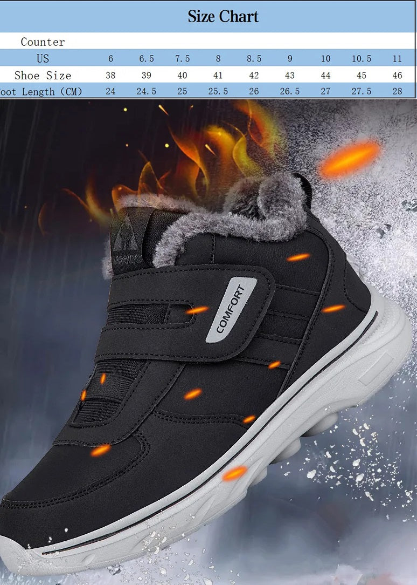The height and width of the screenshot is (585, 417).
Task: Click the large orange heat glow at upper right
Action: 349,158
